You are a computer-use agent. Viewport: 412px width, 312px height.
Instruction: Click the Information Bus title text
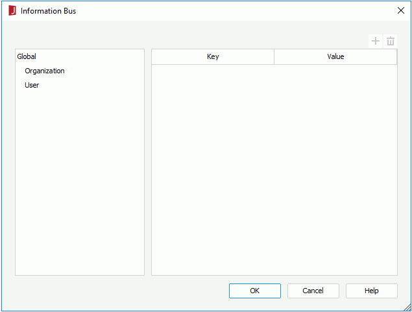coord(49,11)
